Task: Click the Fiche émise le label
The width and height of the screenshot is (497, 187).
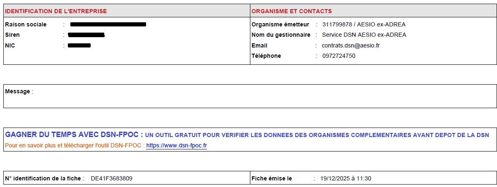Action: (272, 178)
